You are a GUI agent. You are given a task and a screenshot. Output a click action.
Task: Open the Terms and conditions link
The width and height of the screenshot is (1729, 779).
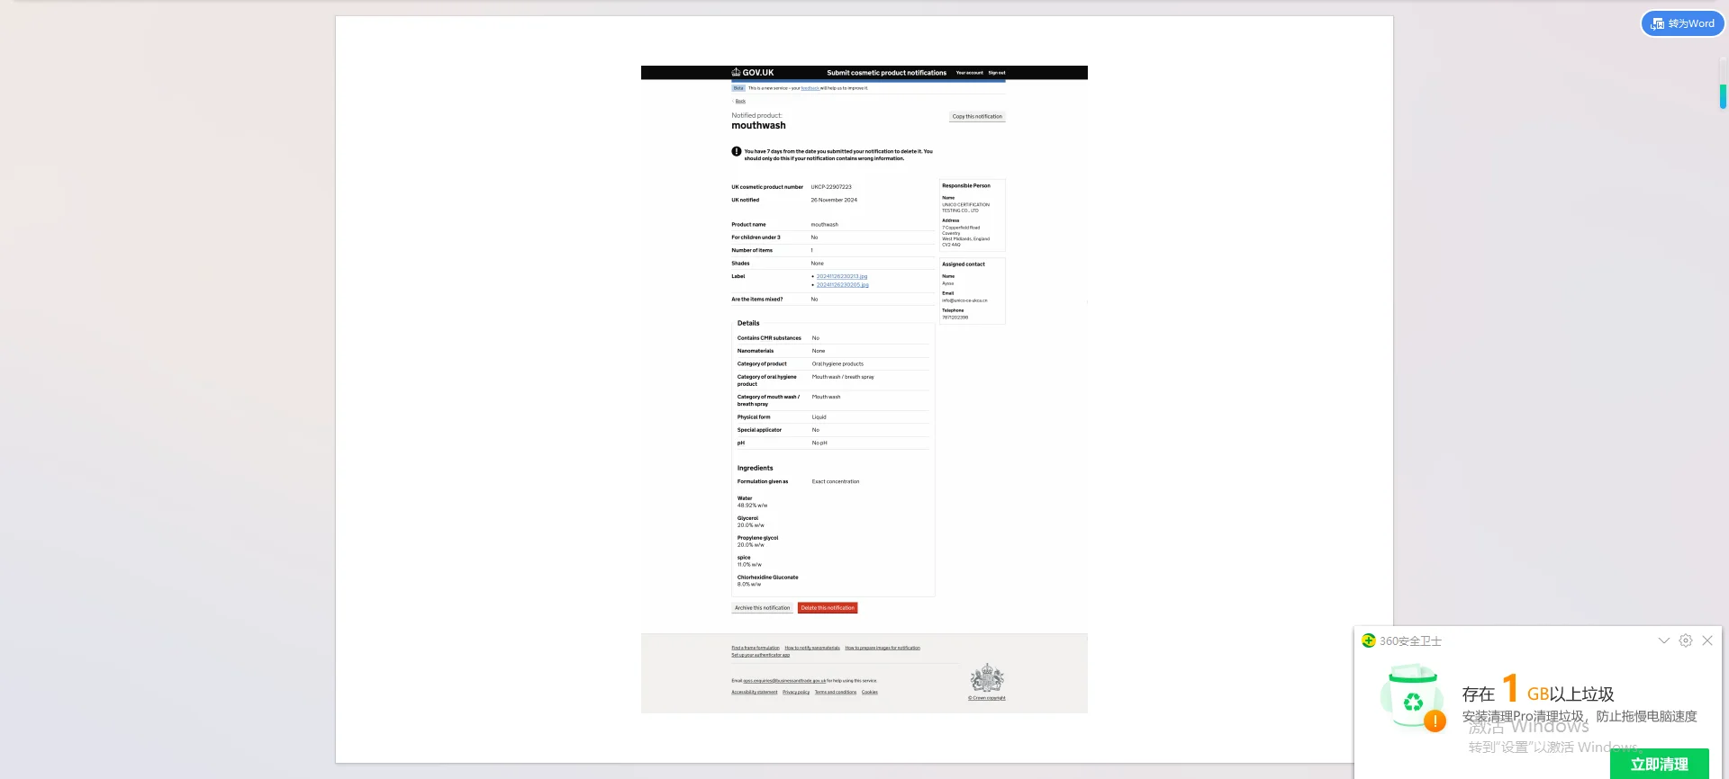[x=836, y=693]
